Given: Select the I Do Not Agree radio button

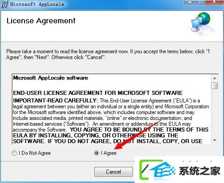Looking at the screenshot, I should click(14, 153).
